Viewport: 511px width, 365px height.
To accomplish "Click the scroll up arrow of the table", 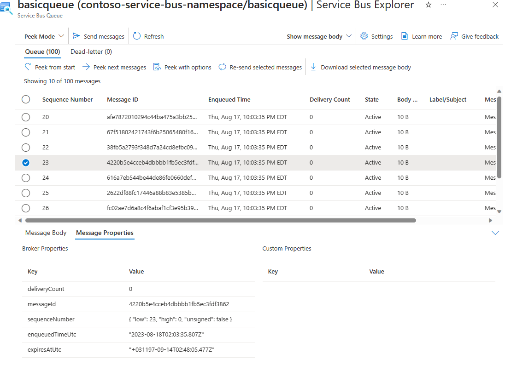I will 499,91.
